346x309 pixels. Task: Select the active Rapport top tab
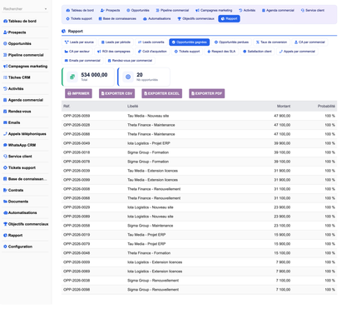pos(229,18)
